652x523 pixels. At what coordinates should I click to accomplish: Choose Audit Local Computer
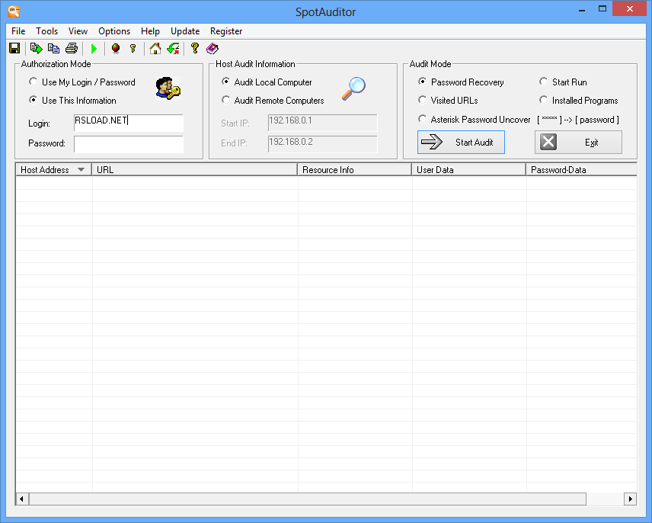coord(267,82)
